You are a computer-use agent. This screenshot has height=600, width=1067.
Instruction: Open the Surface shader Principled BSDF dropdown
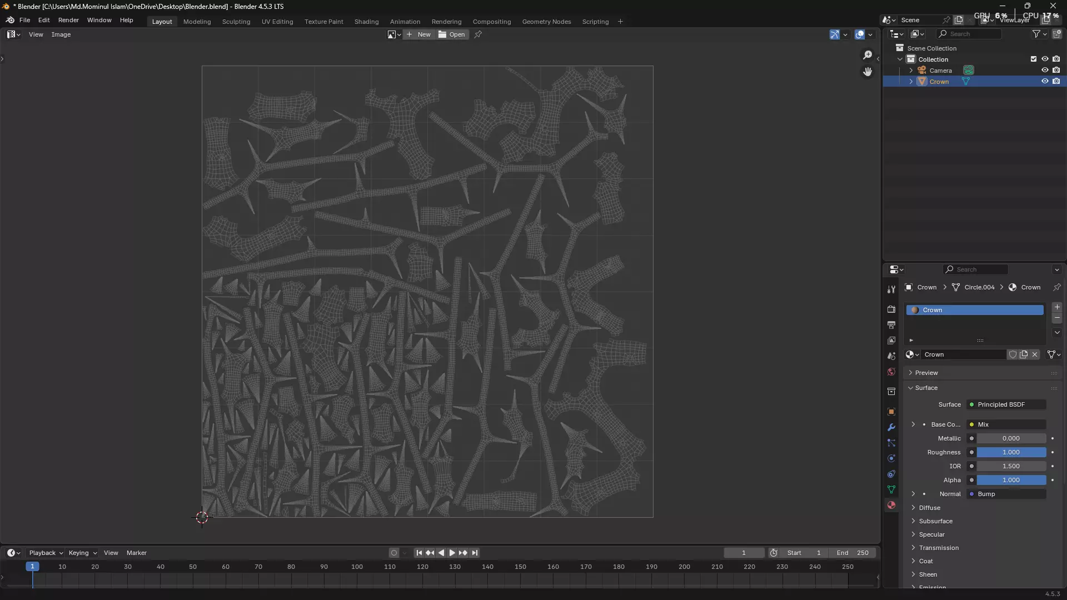(x=1006, y=404)
